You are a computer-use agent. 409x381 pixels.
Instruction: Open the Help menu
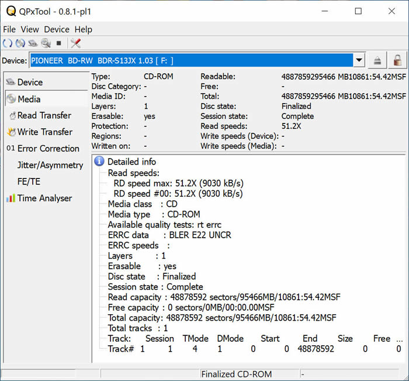[x=84, y=29]
